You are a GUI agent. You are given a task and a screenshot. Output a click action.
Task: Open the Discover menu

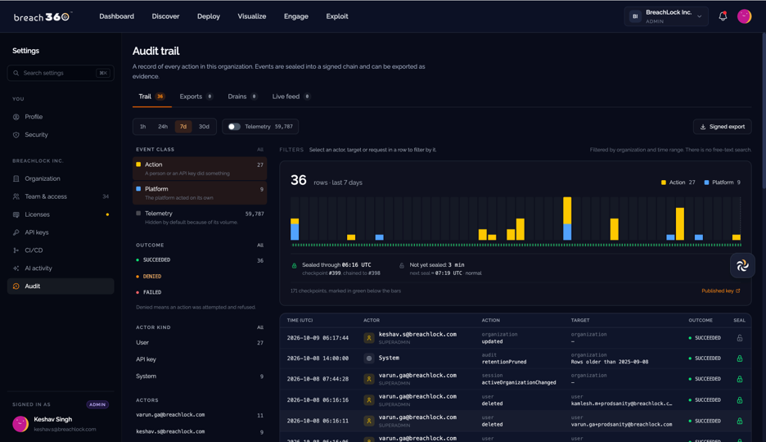tap(165, 16)
